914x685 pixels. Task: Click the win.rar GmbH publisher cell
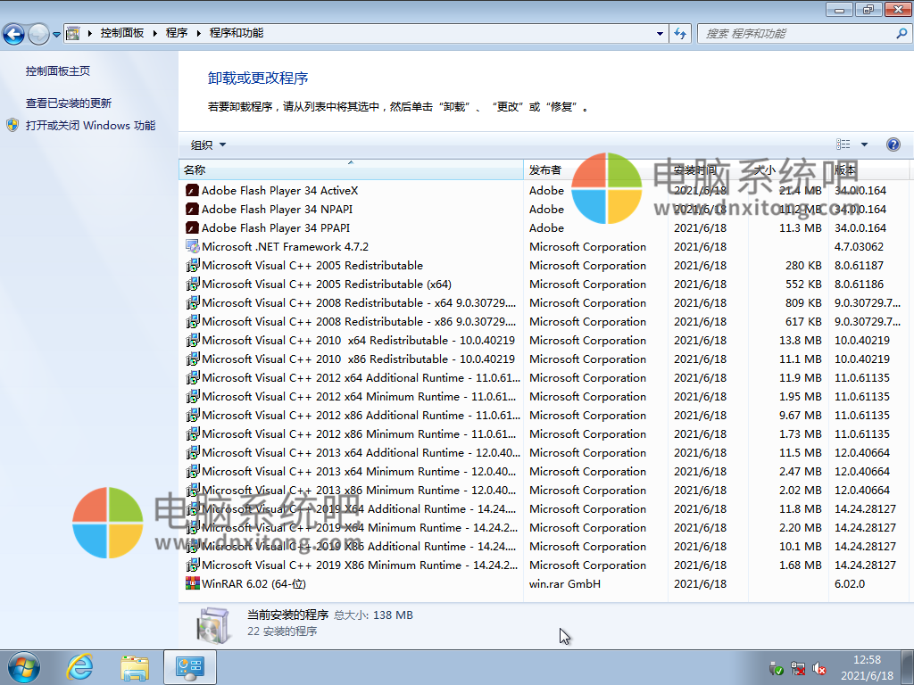(565, 583)
